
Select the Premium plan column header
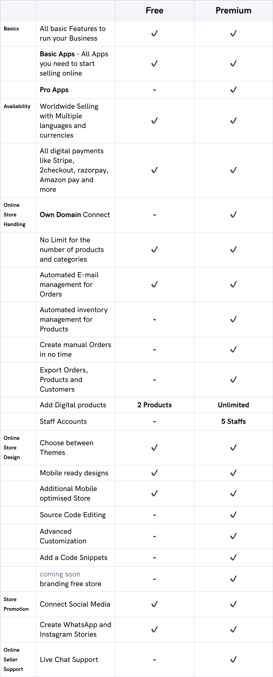point(233,11)
